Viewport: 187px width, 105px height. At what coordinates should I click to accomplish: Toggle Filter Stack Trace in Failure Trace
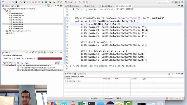click(x=59, y=63)
